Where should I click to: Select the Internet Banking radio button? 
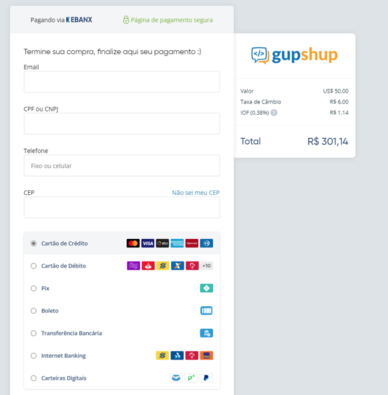pyautogui.click(x=33, y=356)
